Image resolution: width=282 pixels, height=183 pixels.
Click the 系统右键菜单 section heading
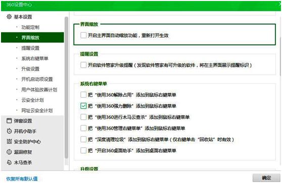click(x=93, y=83)
